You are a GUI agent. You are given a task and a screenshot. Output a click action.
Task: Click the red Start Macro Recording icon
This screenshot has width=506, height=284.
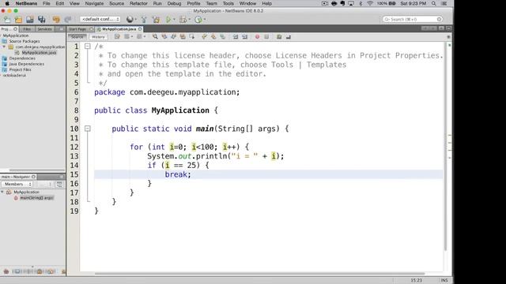[257, 37]
